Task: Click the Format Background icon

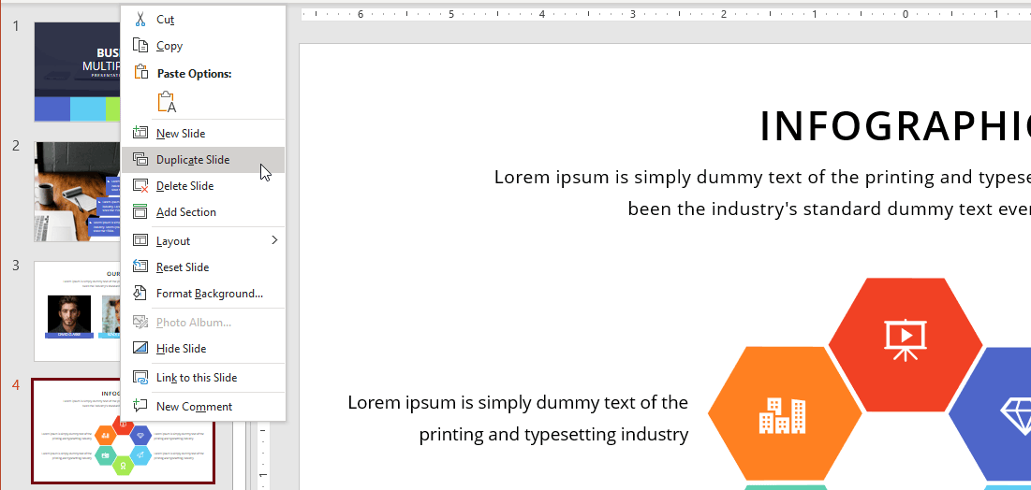Action: tap(140, 294)
